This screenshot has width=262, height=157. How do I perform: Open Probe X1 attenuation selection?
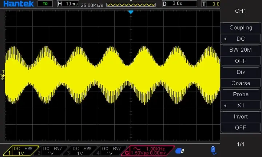241,105
